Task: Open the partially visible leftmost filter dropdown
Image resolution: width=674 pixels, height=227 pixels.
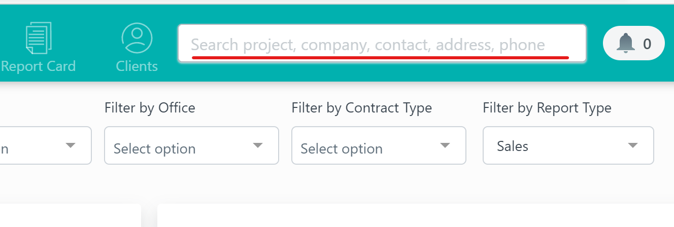Action: 46,145
